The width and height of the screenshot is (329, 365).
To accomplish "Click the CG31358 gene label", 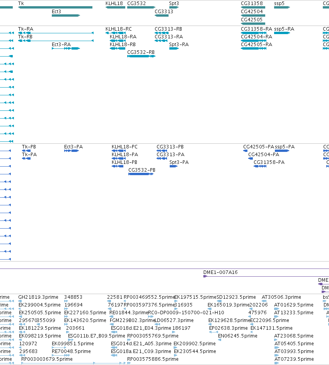I will tap(252, 3).
